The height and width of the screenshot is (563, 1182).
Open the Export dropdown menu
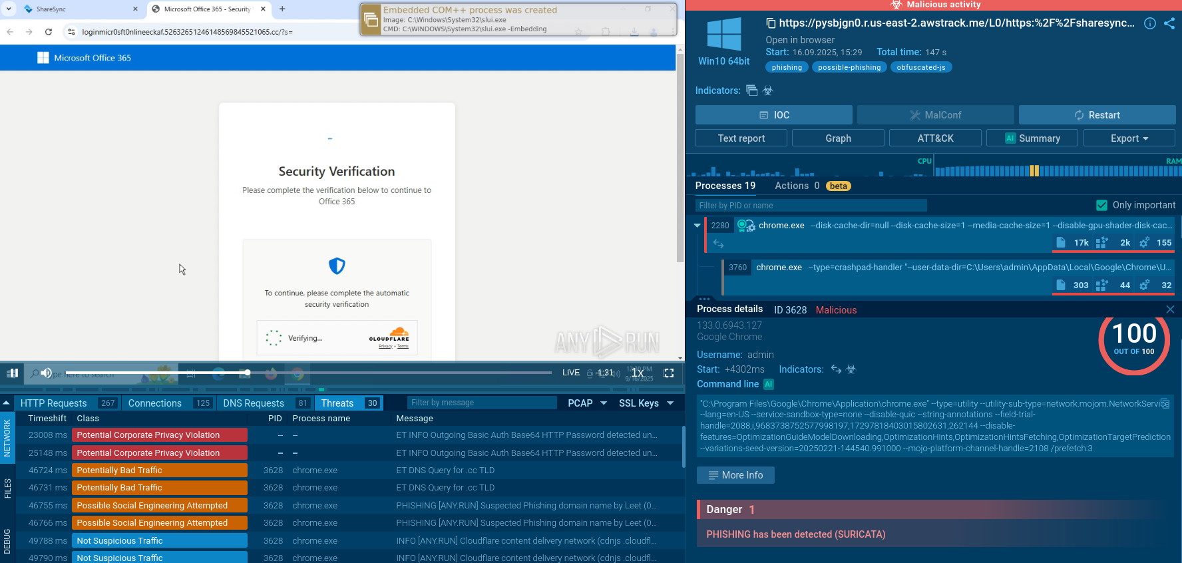(1129, 138)
